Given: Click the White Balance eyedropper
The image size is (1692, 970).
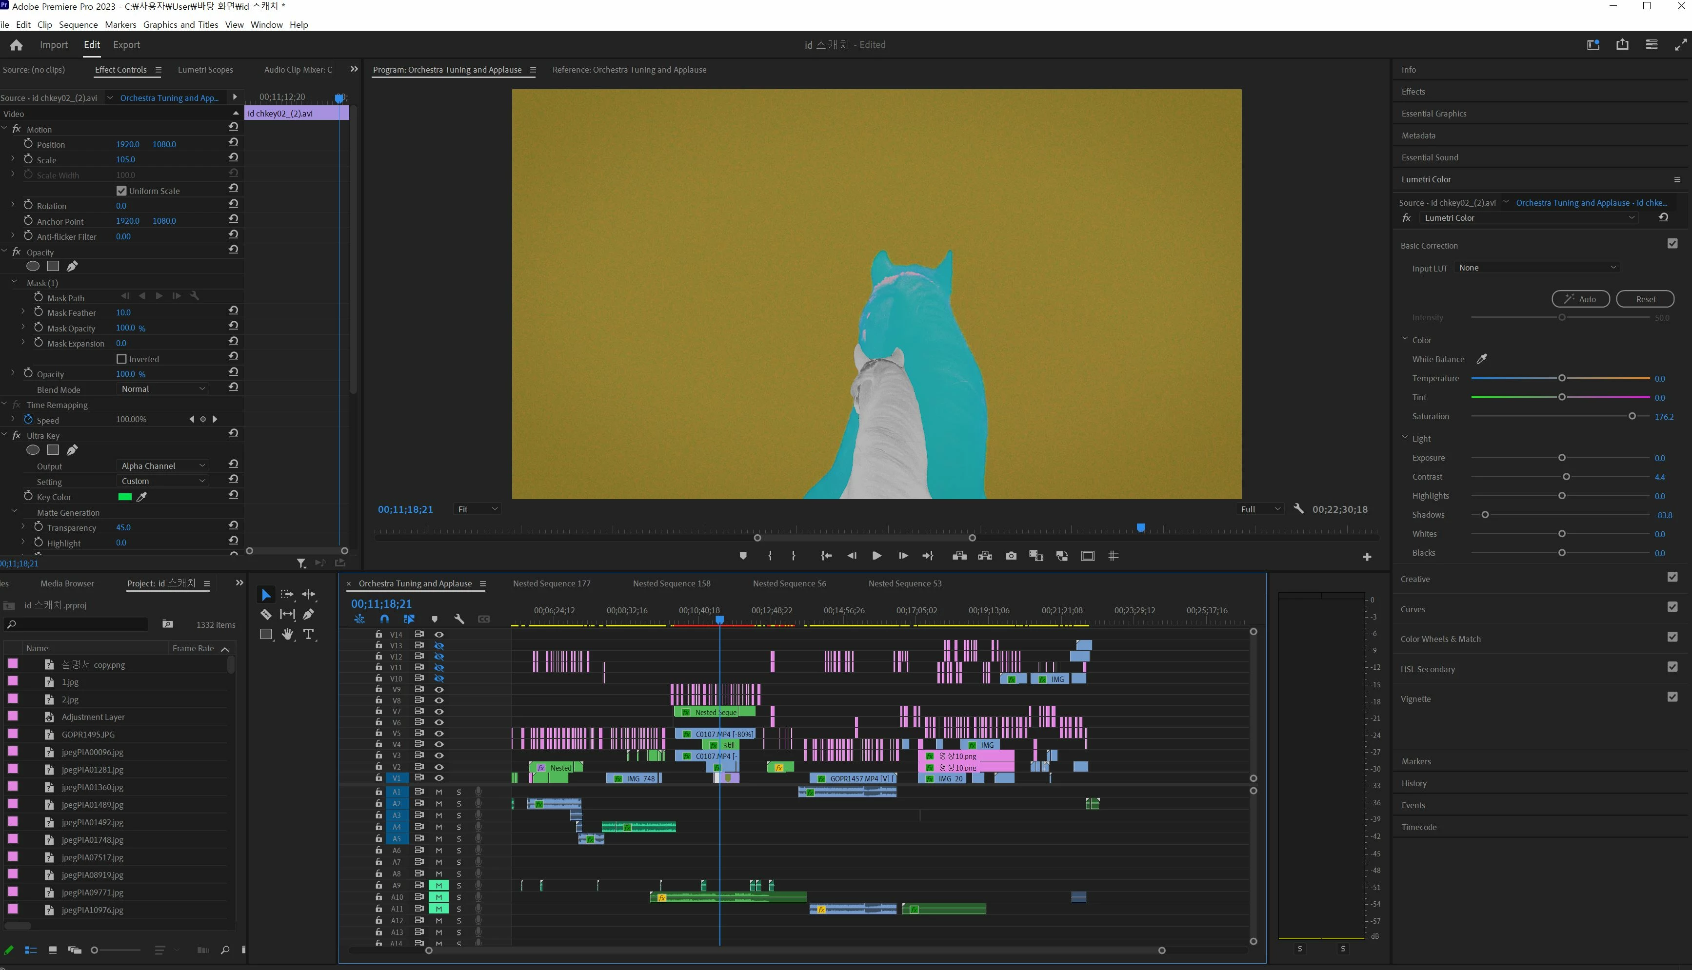Looking at the screenshot, I should [1481, 359].
